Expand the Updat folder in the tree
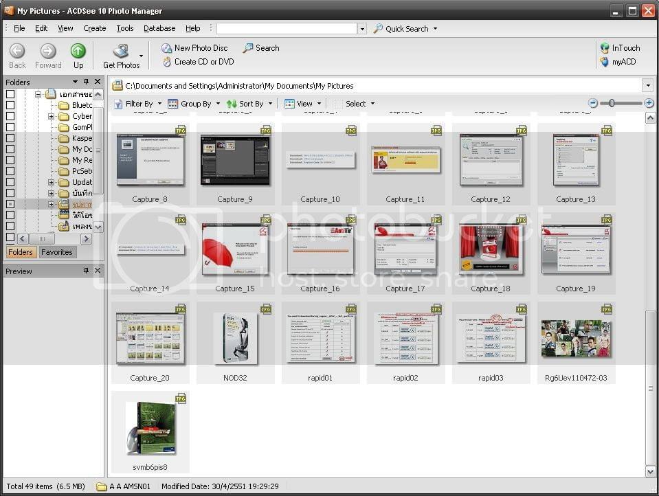 pos(51,183)
